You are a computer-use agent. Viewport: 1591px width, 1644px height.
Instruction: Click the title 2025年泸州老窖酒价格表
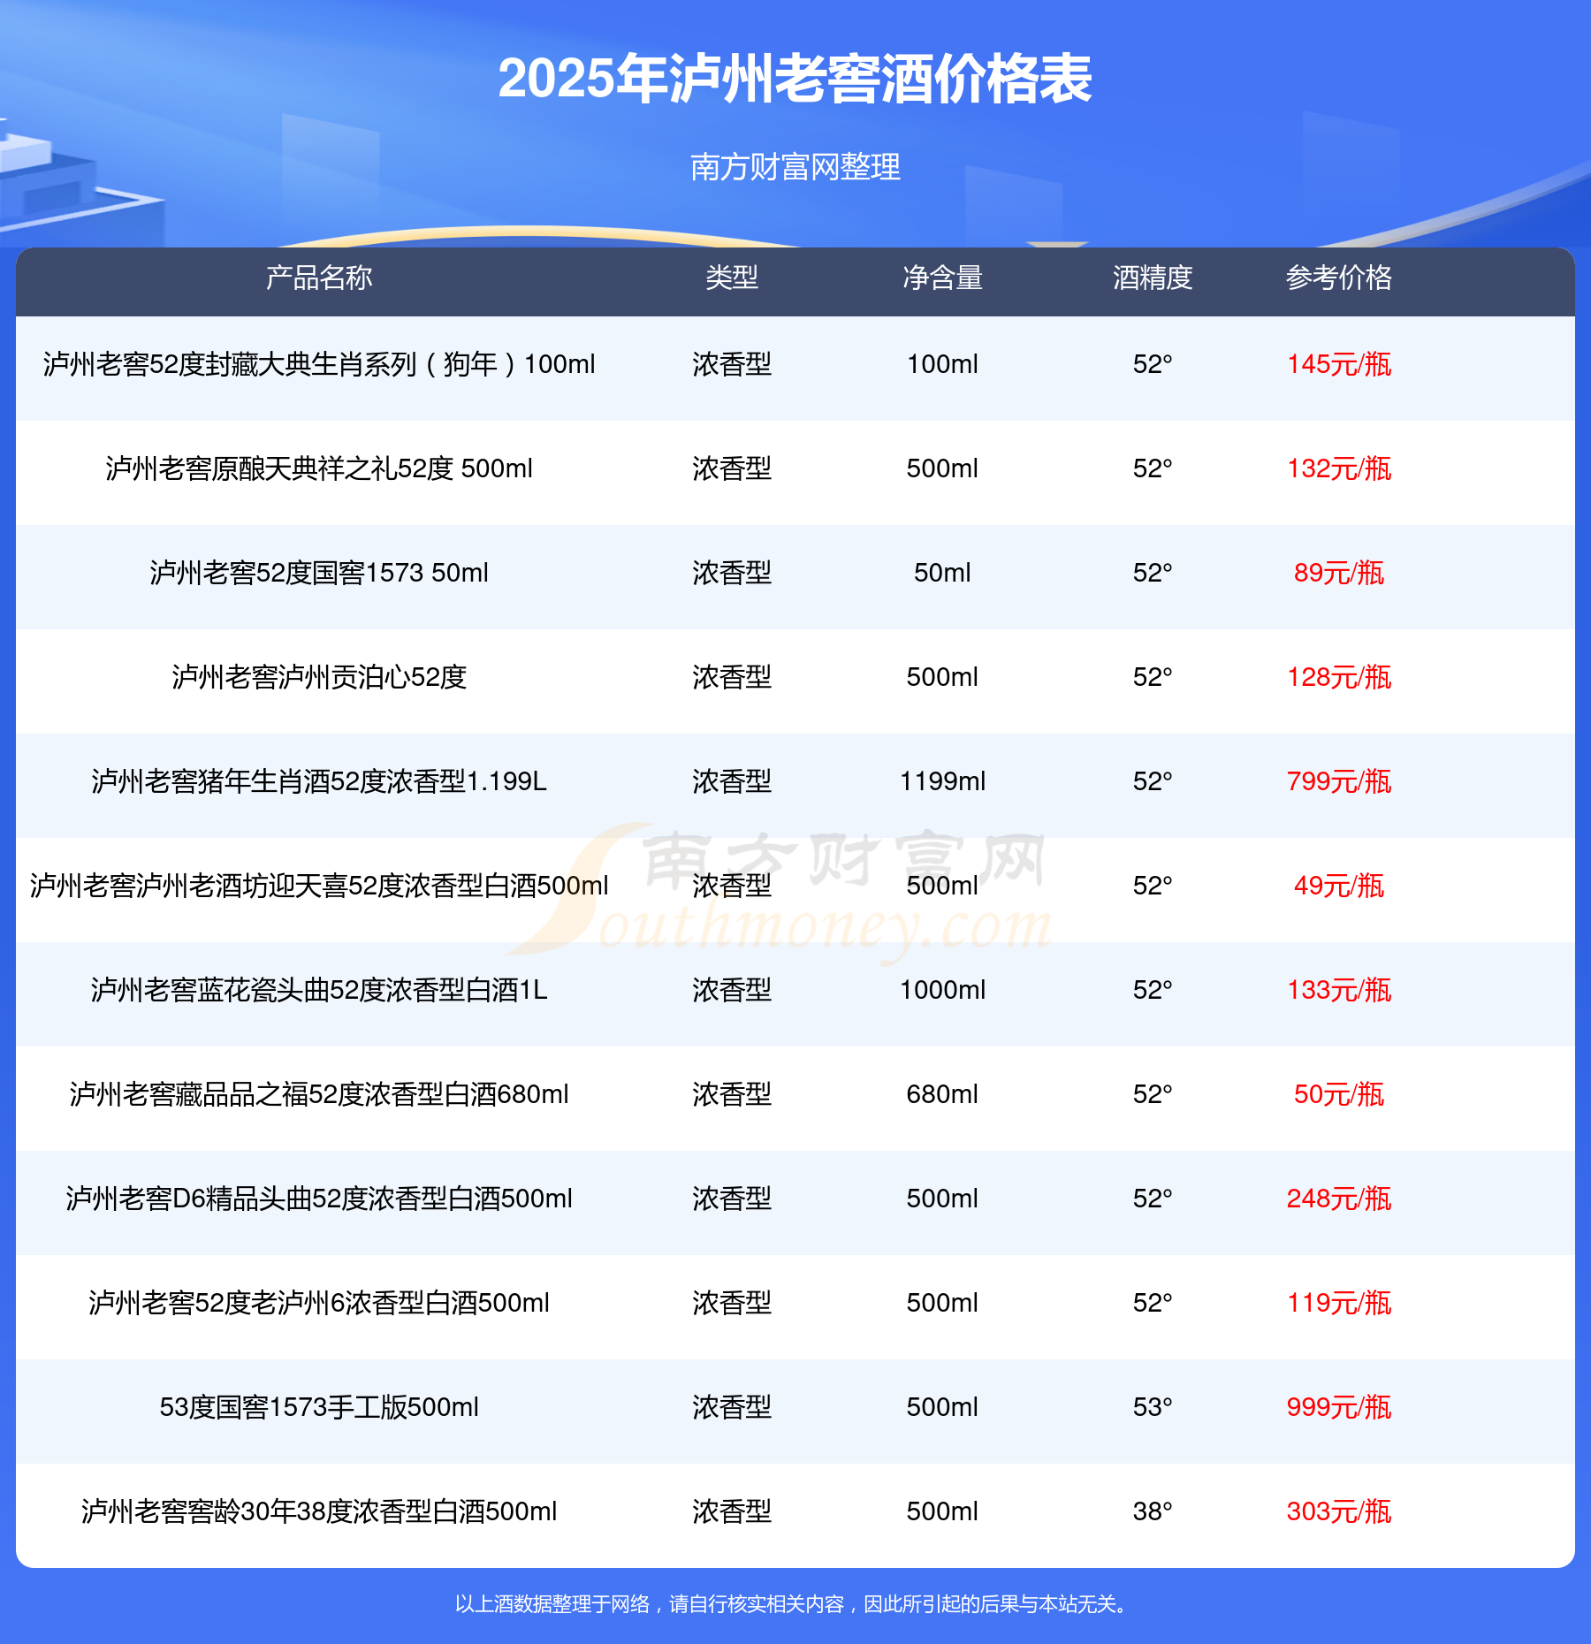pyautogui.click(x=795, y=79)
